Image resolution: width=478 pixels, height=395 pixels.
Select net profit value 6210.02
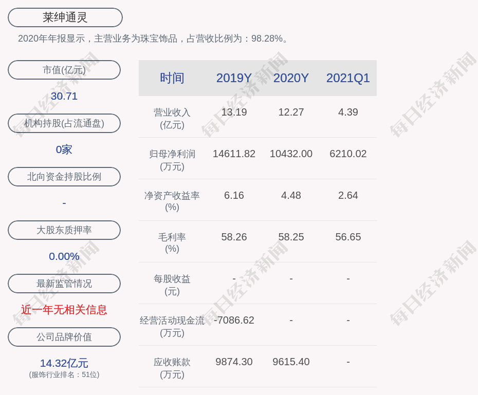pyautogui.click(x=348, y=154)
